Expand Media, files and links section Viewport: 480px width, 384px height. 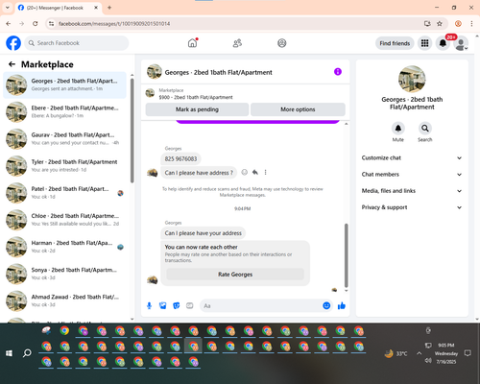point(412,191)
